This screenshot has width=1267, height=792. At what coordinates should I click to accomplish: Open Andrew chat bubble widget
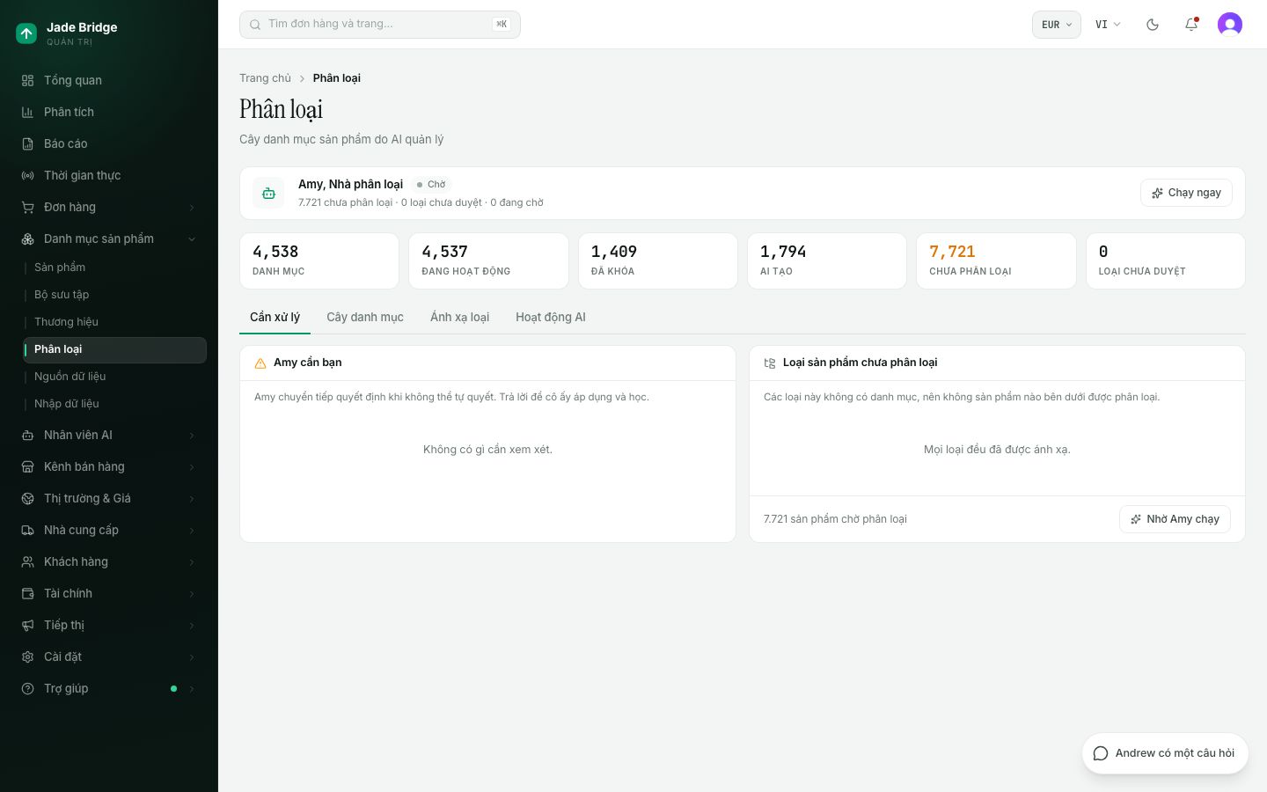pos(1165,753)
